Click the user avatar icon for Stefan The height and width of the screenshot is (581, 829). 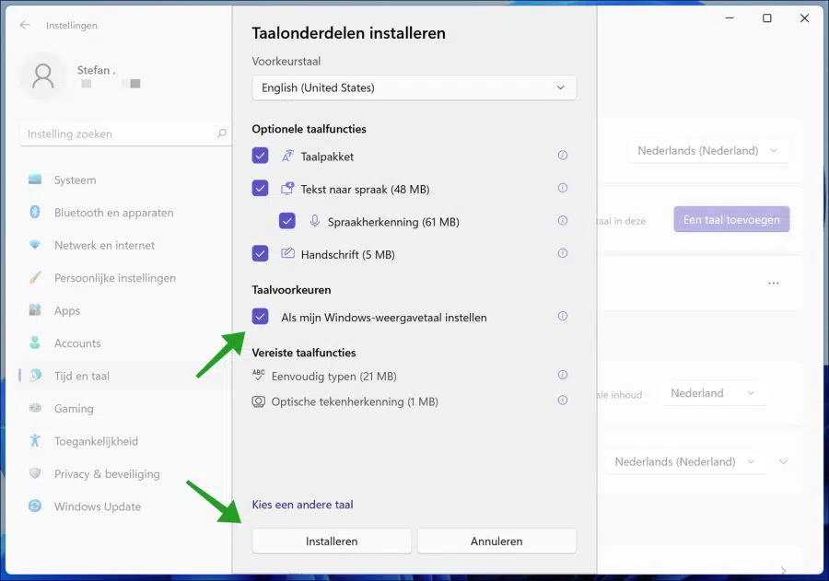coord(42,76)
